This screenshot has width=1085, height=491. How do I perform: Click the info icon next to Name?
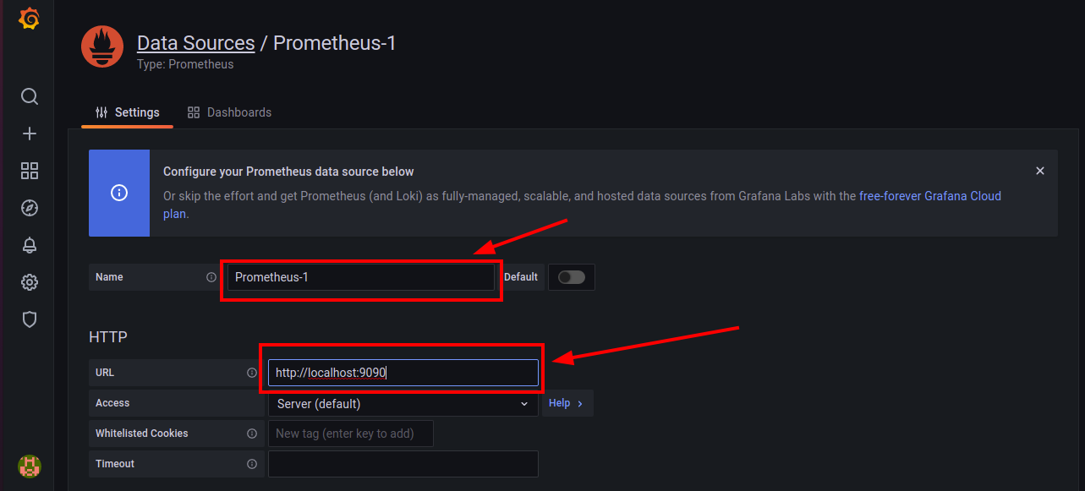tap(211, 277)
